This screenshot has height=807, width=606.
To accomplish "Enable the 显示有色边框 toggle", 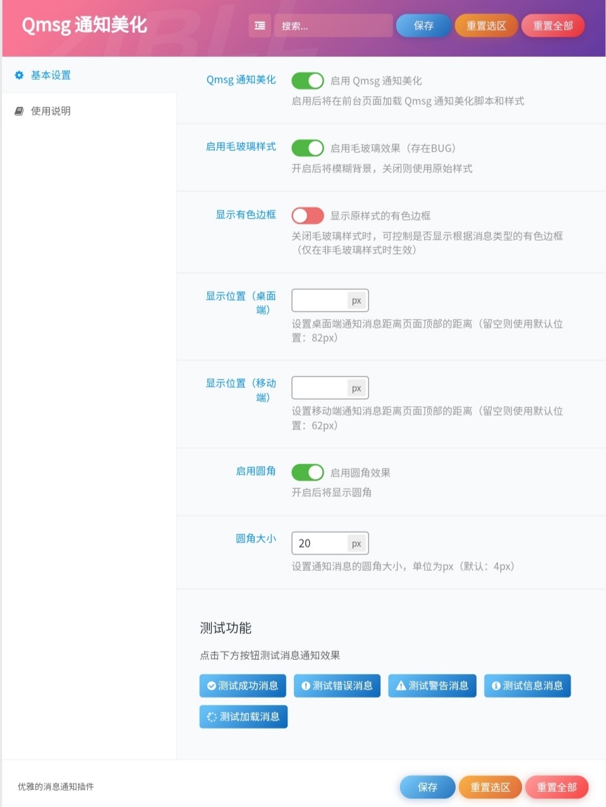I will (x=308, y=215).
